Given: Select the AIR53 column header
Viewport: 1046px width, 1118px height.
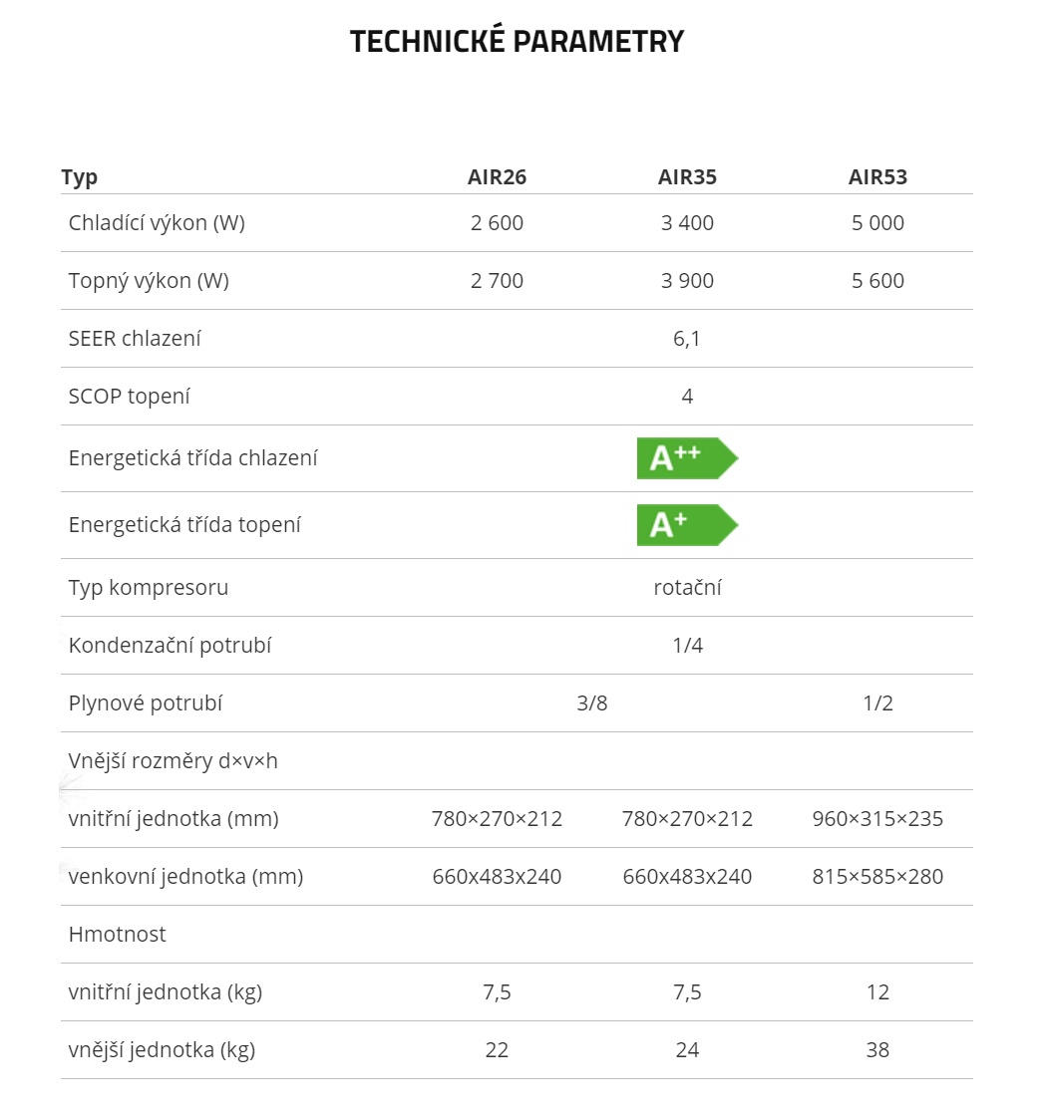Looking at the screenshot, I should [877, 176].
